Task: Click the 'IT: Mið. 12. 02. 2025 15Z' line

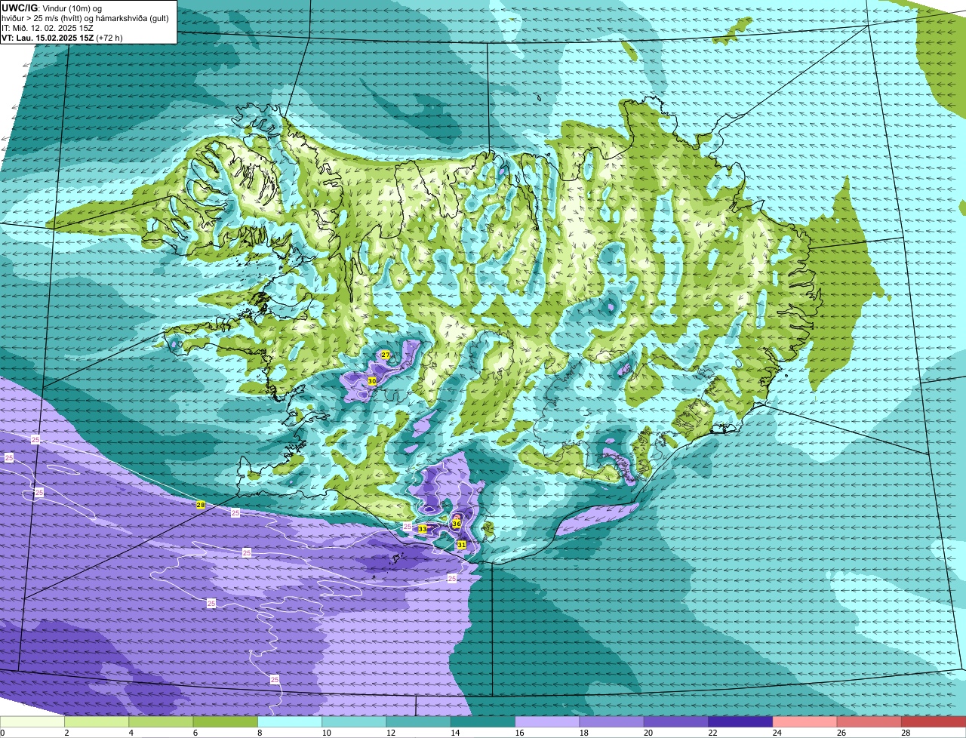Action: (48, 28)
